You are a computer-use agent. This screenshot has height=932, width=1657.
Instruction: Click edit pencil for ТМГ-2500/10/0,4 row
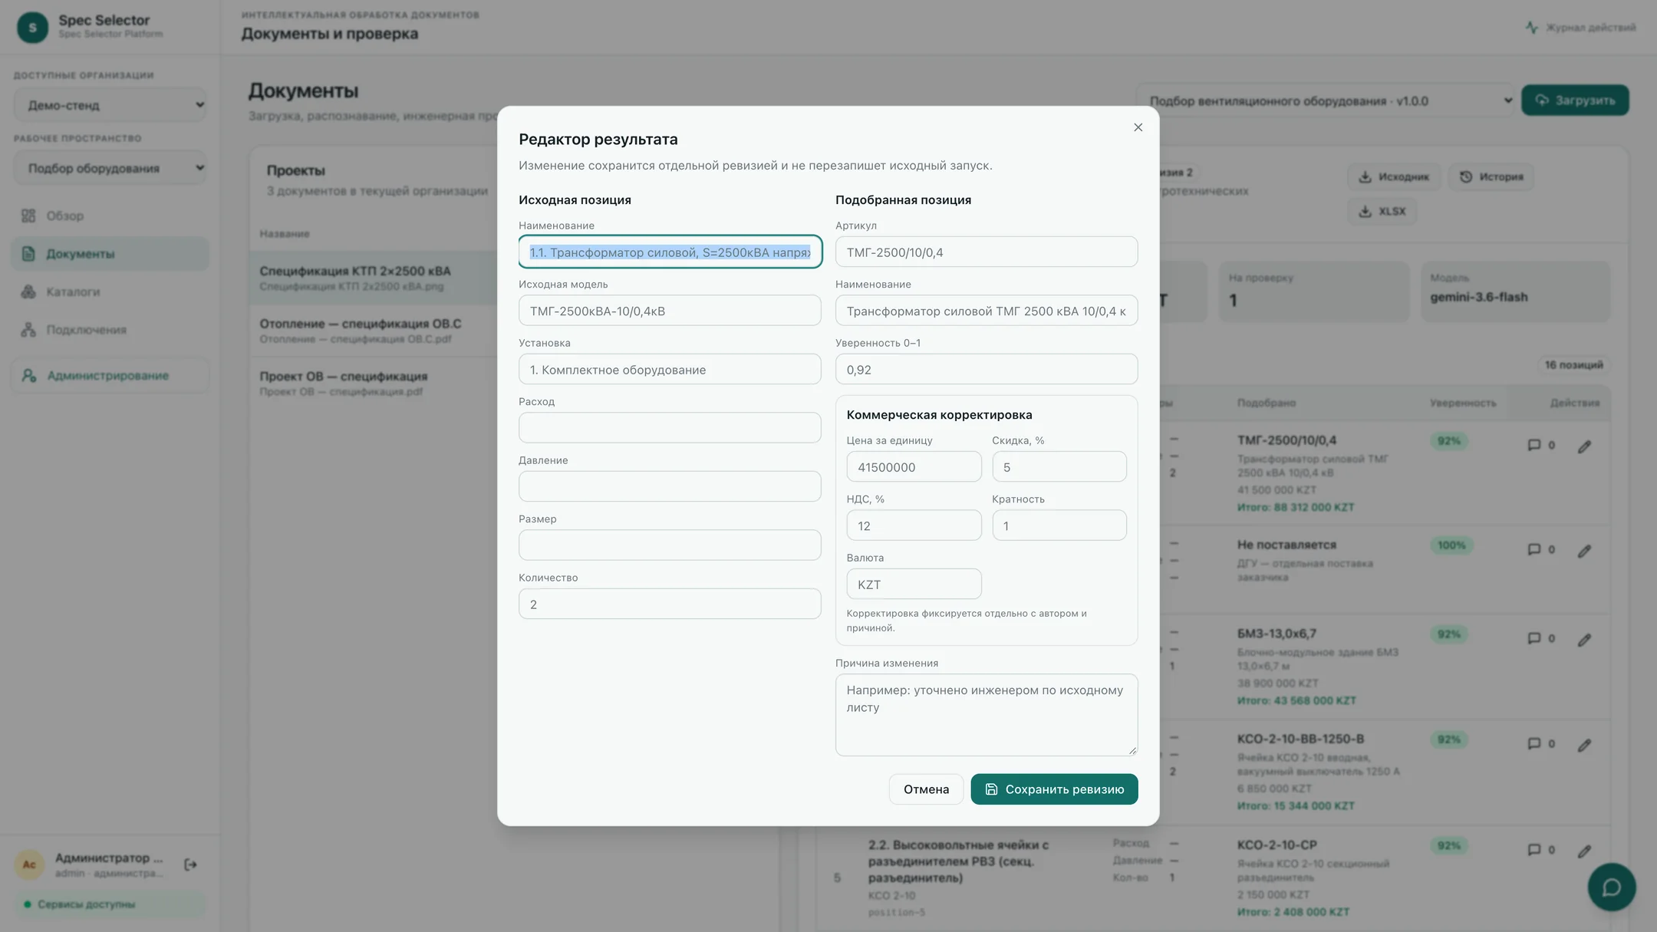pos(1584,446)
